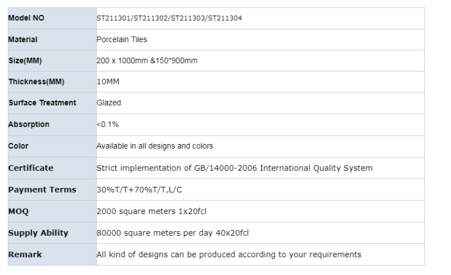Click the Certificate row header

pyautogui.click(x=31, y=168)
